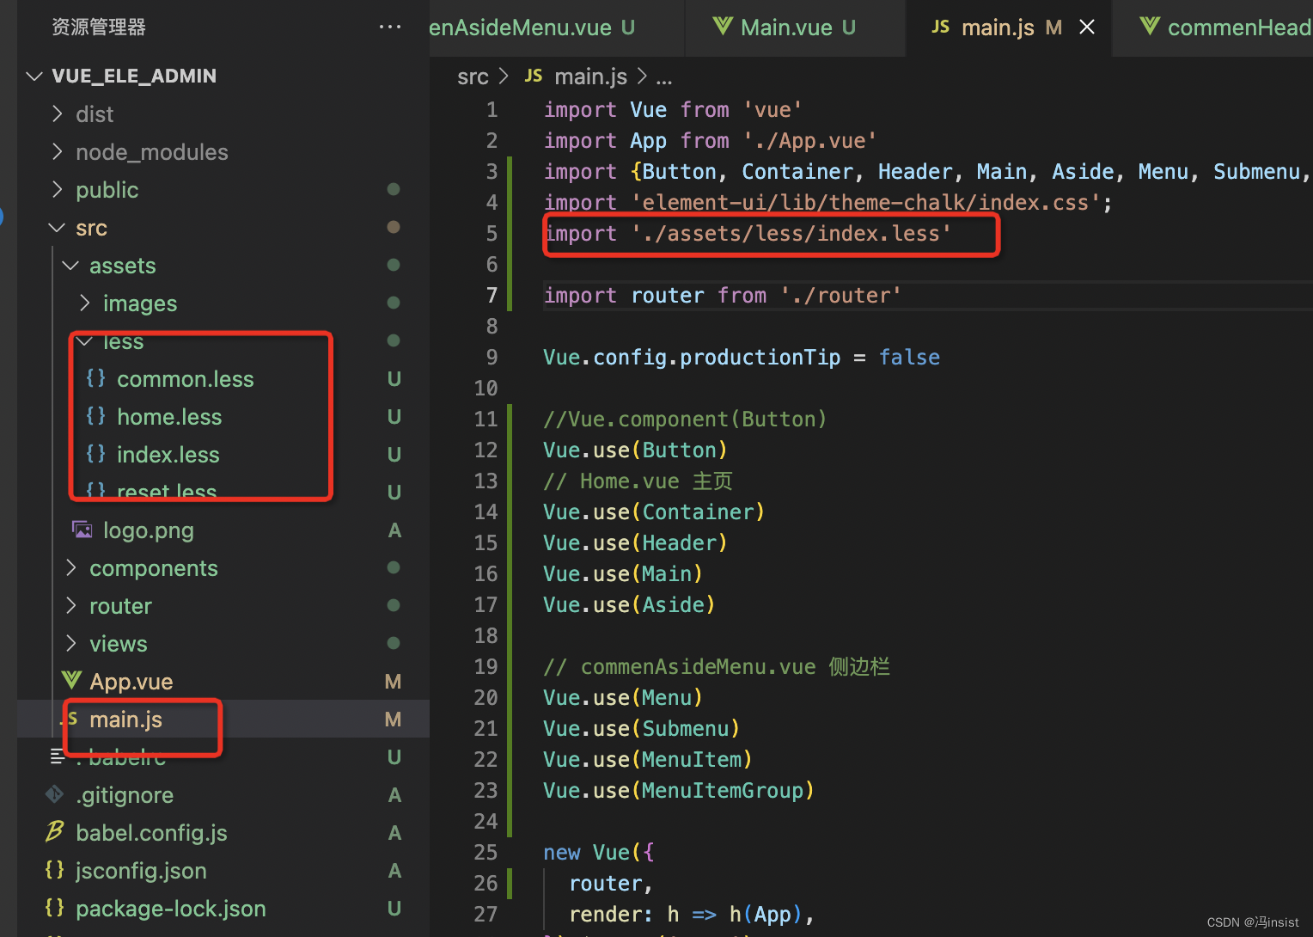
Task: Click the Babel icon beside babel.config.js
Action: tap(53, 832)
